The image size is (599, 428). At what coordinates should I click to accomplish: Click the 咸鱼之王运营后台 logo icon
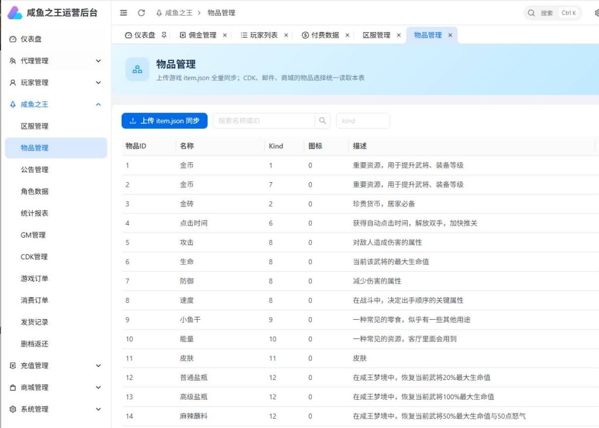pyautogui.click(x=15, y=13)
